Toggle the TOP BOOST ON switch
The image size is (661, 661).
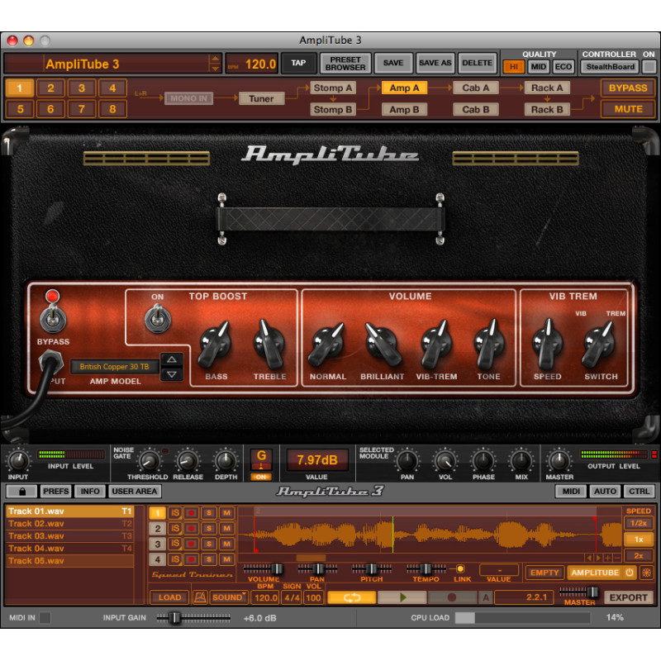tap(158, 319)
